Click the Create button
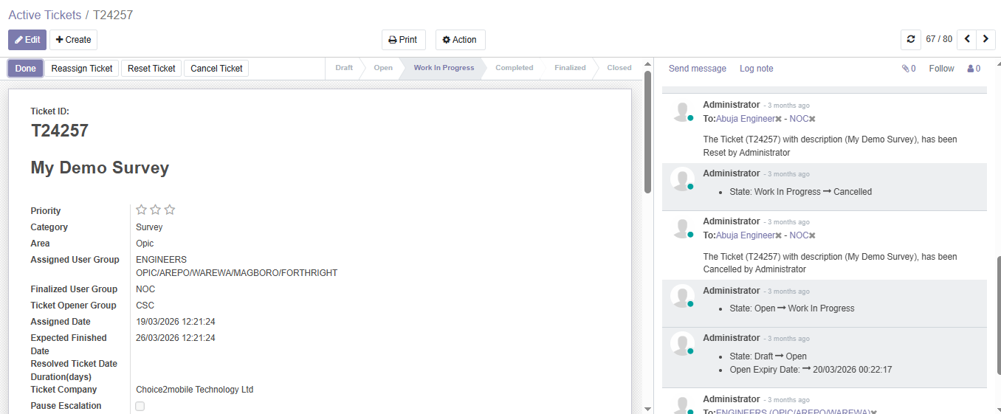The height and width of the screenshot is (414, 1001). pyautogui.click(x=73, y=40)
